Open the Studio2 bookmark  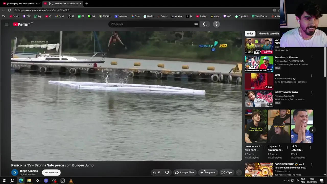[x=201, y=16]
